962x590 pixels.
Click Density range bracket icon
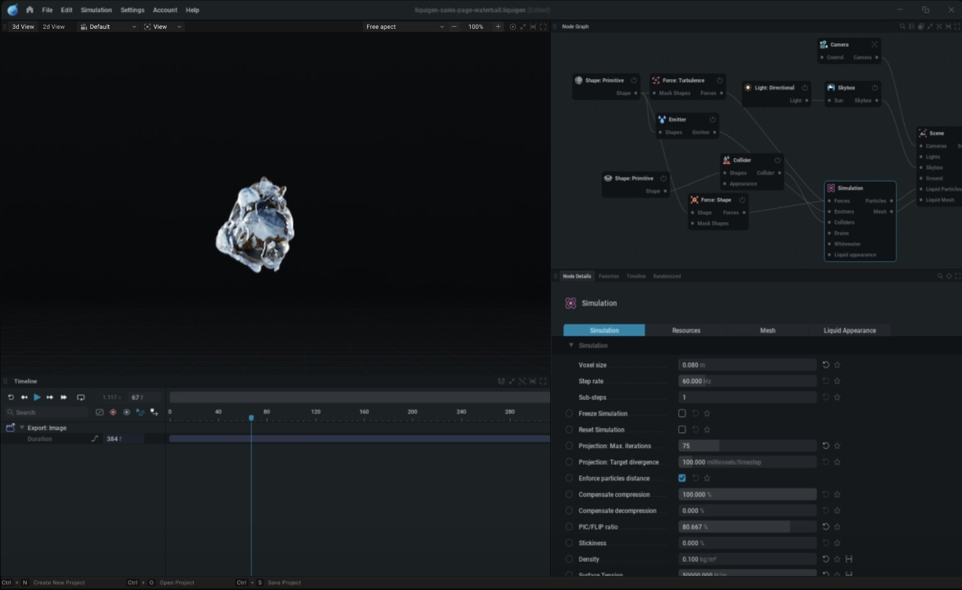(849, 559)
